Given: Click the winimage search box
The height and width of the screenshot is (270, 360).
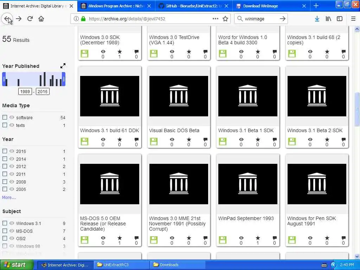Looking at the screenshot, I should 261,19.
